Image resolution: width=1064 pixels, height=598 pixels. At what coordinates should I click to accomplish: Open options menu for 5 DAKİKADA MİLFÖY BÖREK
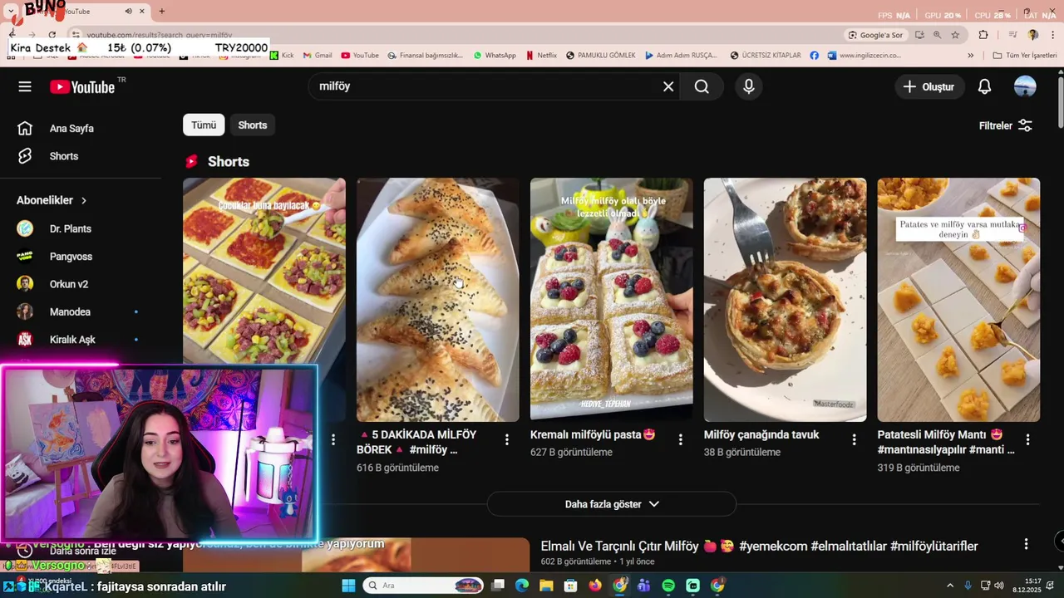click(x=507, y=439)
